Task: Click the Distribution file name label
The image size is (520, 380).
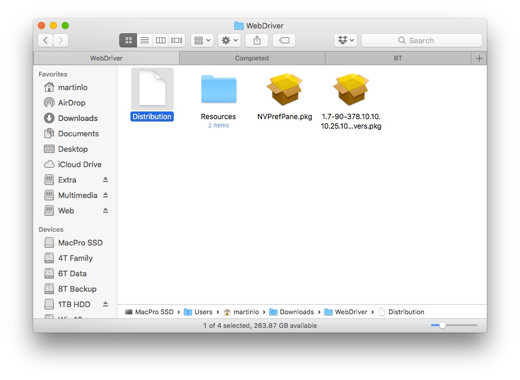Action: (x=152, y=117)
